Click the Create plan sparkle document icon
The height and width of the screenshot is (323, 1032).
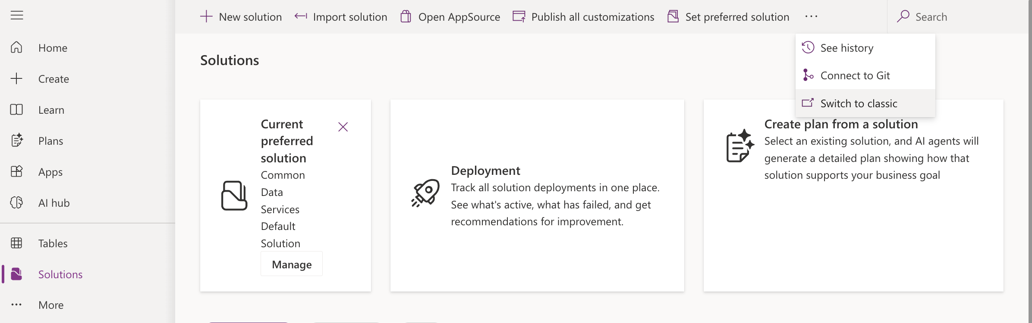(740, 146)
